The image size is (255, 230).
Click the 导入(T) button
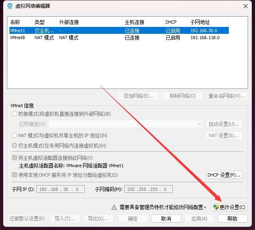tap(65, 219)
